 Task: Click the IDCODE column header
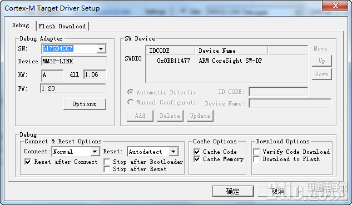pyautogui.click(x=170, y=51)
